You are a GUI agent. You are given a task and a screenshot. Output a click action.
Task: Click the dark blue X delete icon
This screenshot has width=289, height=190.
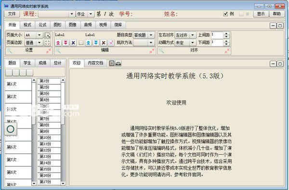pyautogui.click(x=73, y=43)
